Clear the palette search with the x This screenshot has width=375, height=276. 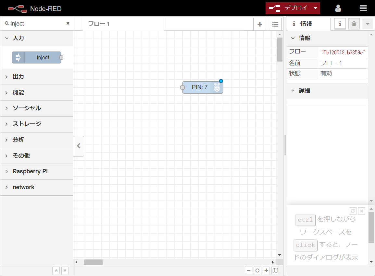[x=68, y=23]
